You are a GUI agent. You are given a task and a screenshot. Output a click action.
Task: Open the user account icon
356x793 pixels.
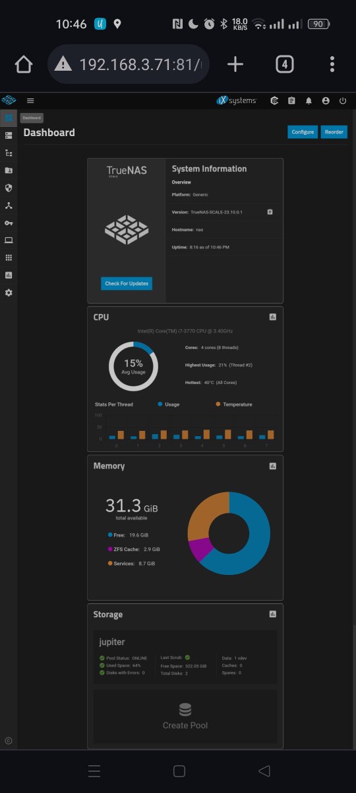click(326, 101)
